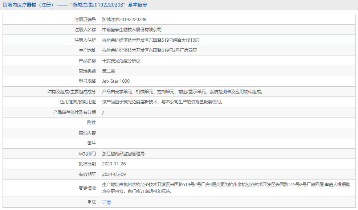The width and height of the screenshot is (358, 210).
Task: Click the 批准日期 label
Action: point(87,164)
